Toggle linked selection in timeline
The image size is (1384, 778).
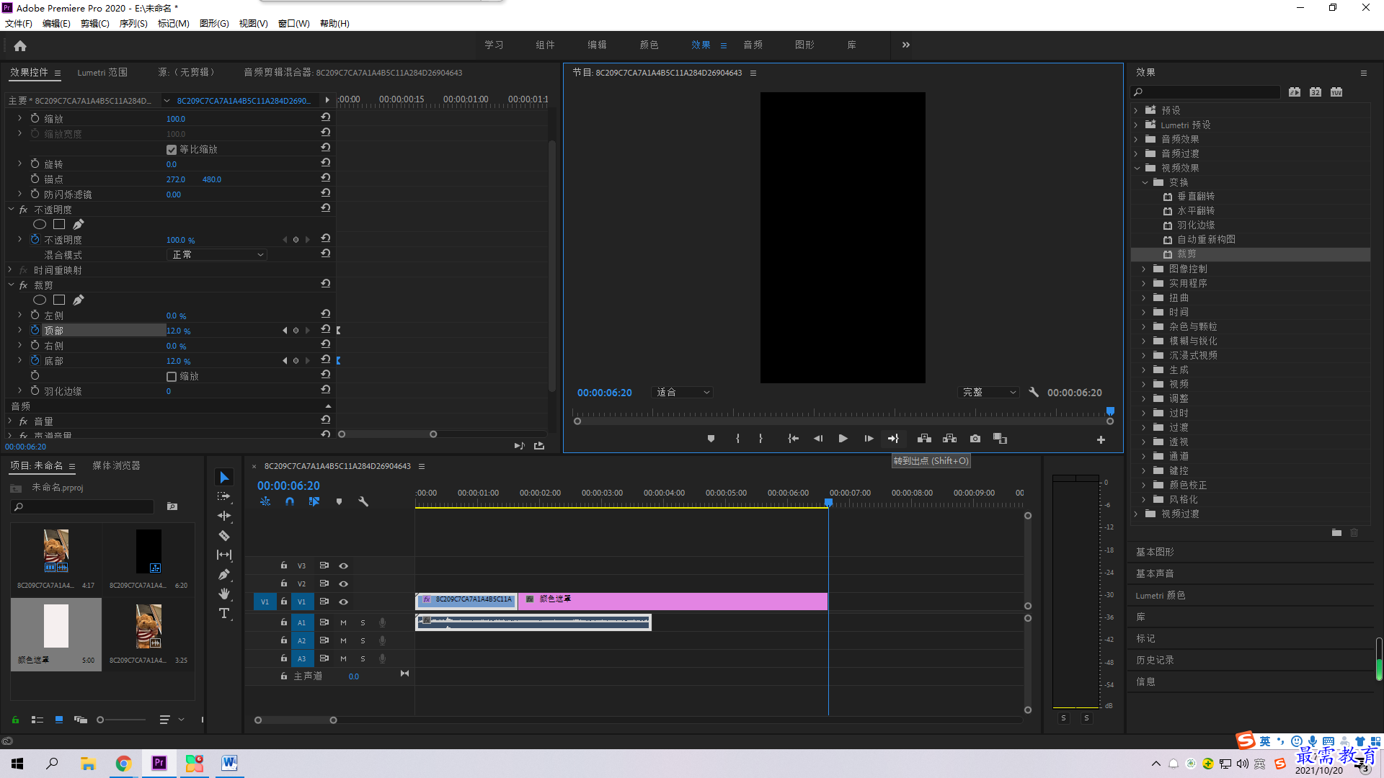tap(314, 501)
